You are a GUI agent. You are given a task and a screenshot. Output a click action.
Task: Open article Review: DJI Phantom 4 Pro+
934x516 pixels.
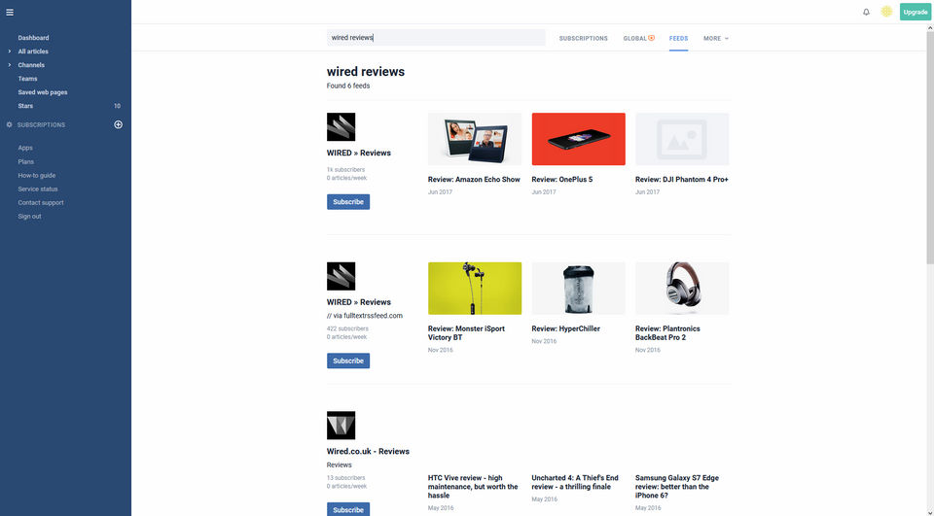click(681, 179)
